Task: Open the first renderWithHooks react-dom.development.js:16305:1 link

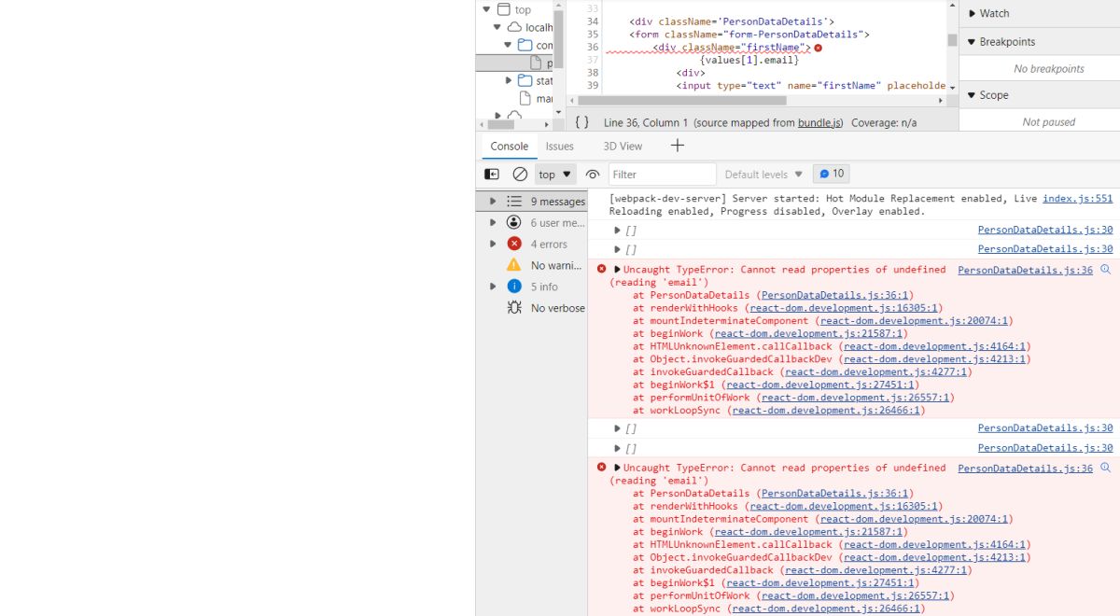Action: (845, 308)
